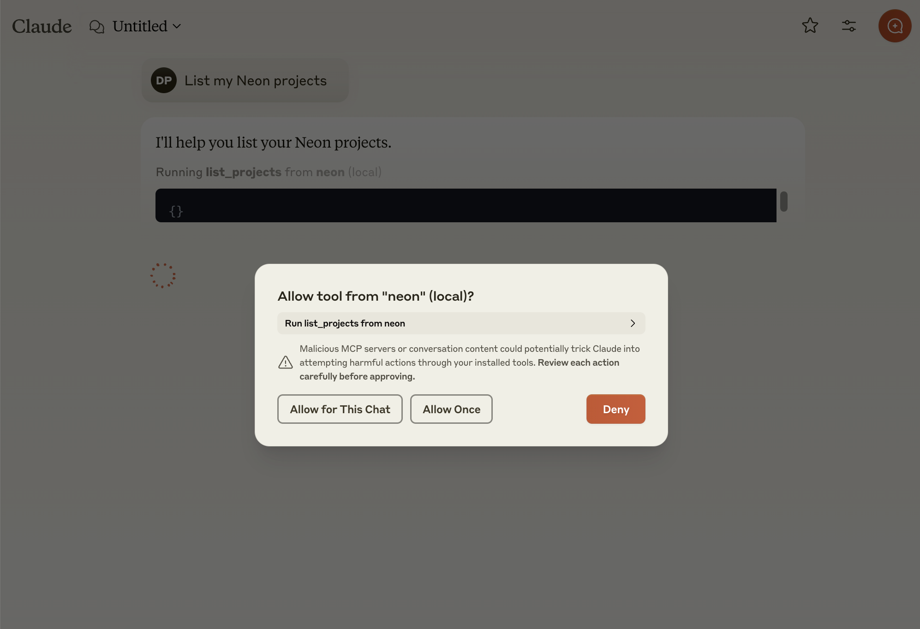Click the loading spinner icon
The height and width of the screenshot is (629, 920).
tap(163, 276)
